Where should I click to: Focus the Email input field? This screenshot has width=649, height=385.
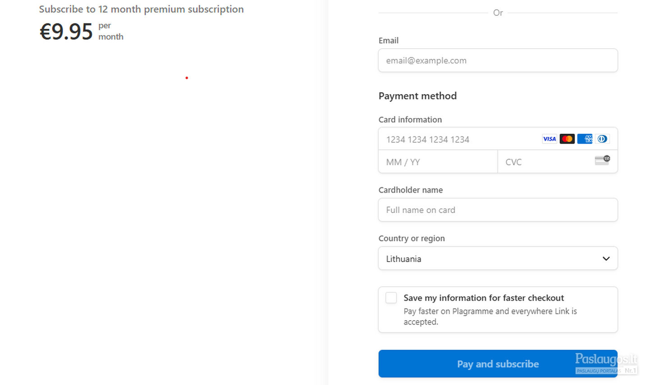pos(498,60)
